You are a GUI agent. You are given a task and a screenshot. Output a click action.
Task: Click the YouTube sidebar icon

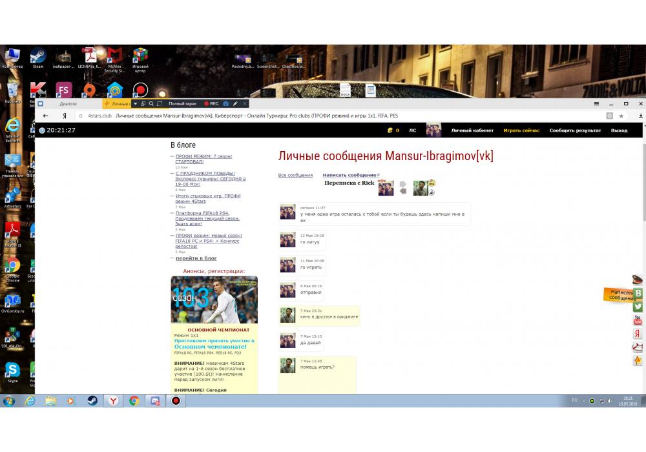[x=638, y=320]
